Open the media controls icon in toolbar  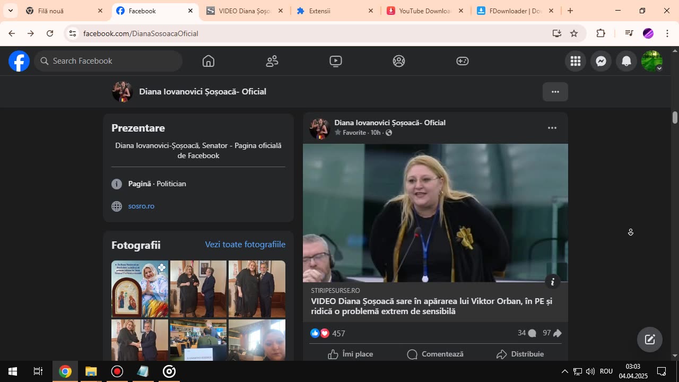[x=629, y=33]
